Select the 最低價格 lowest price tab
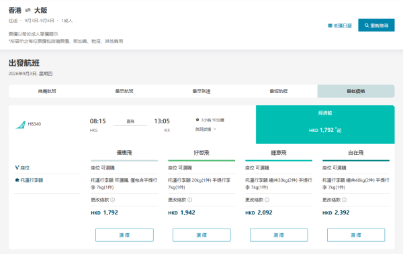Viewport: 403px width, 254px height. pos(356,91)
